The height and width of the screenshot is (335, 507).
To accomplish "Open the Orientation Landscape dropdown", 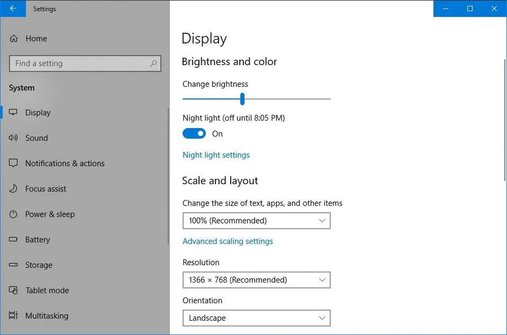I will (256, 318).
